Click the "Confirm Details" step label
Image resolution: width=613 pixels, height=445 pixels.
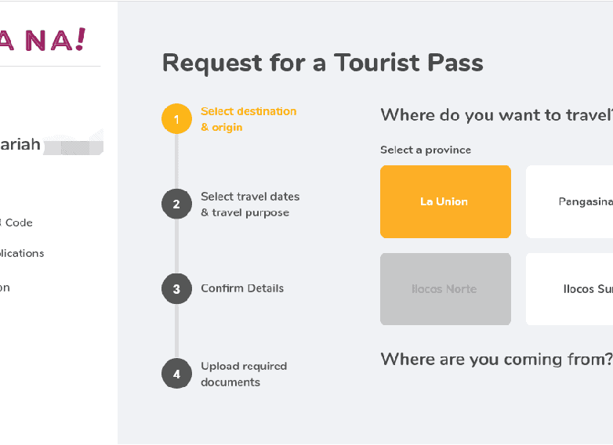click(242, 288)
